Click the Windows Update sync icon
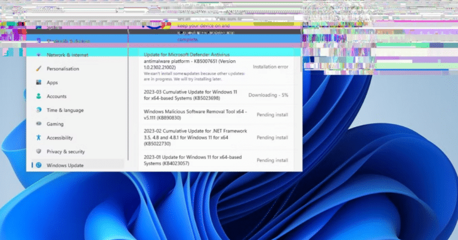This screenshot has height=240, width=458. pyautogui.click(x=39, y=165)
